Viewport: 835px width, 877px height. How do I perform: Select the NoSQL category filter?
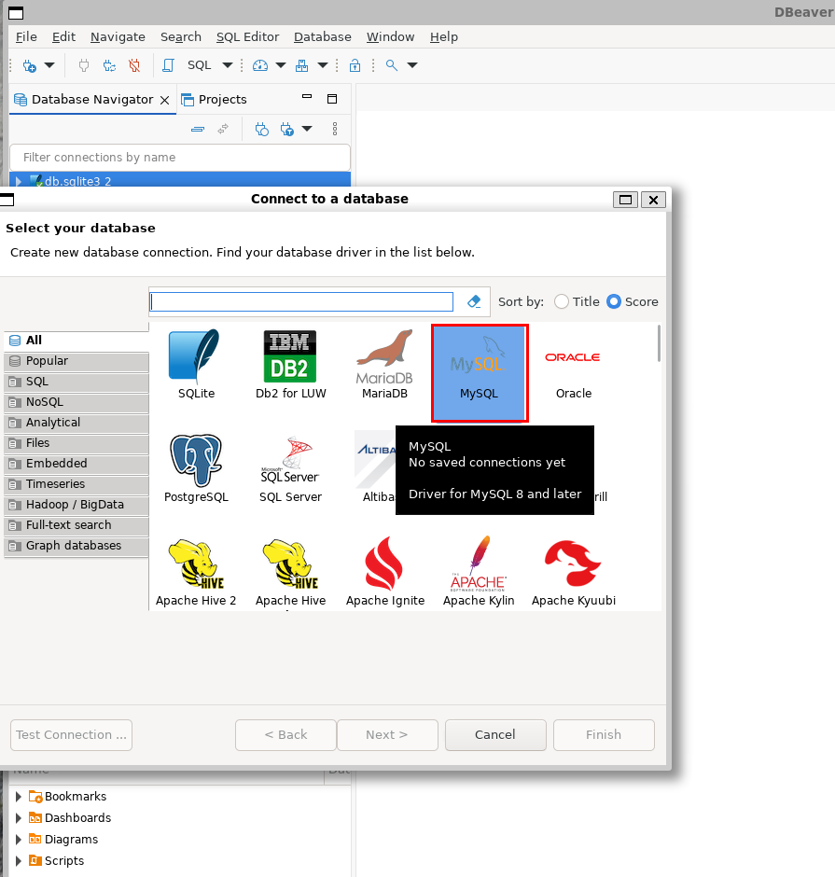77,402
